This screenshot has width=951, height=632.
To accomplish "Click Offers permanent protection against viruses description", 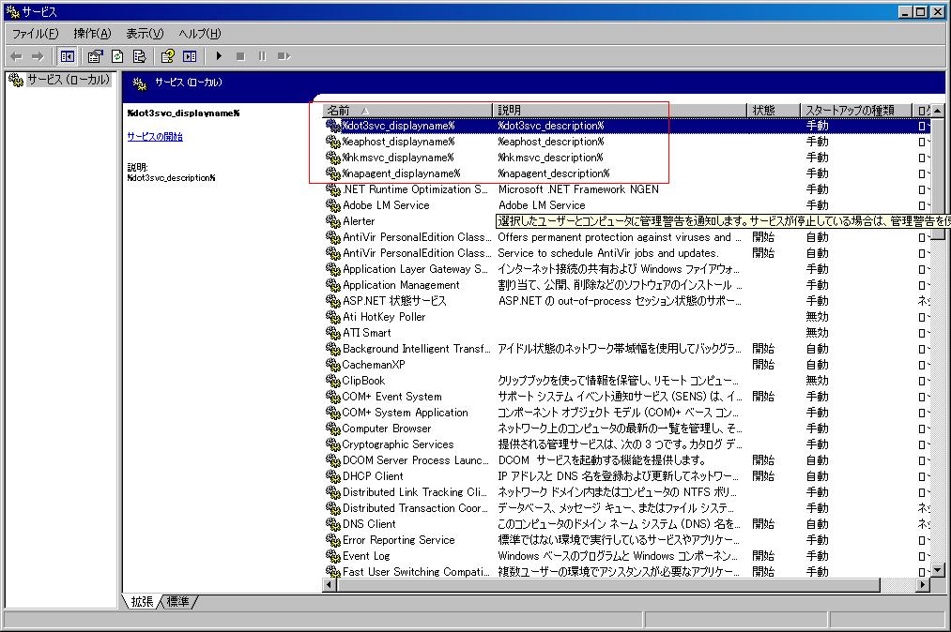I will [620, 237].
